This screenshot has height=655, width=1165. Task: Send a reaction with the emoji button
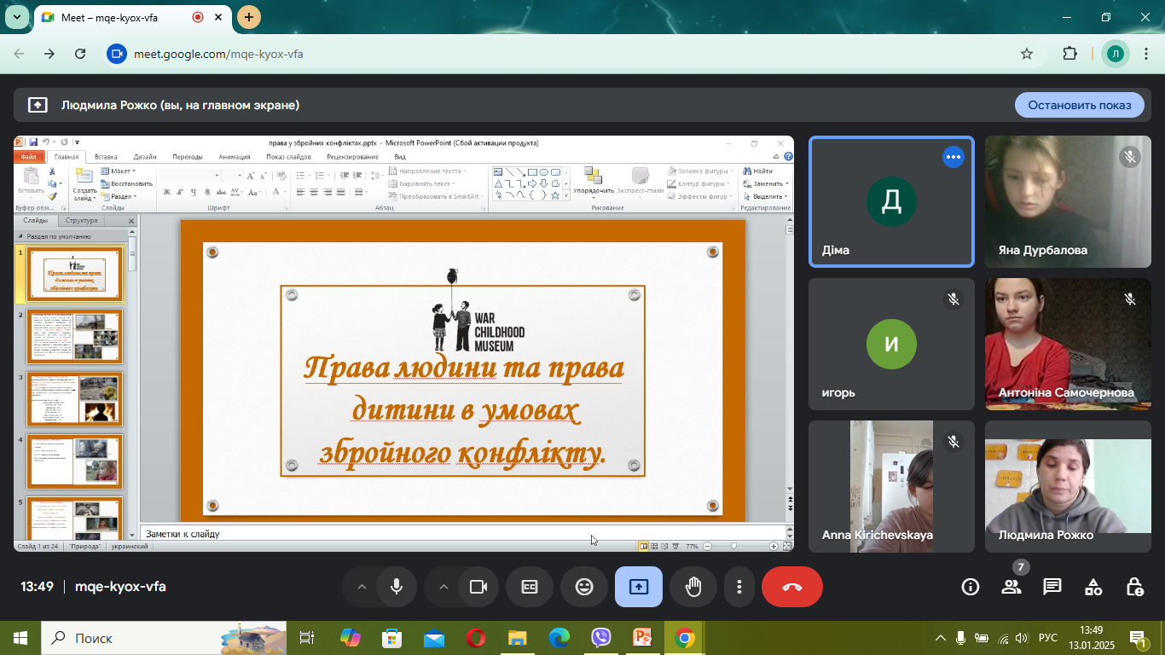[x=584, y=587]
